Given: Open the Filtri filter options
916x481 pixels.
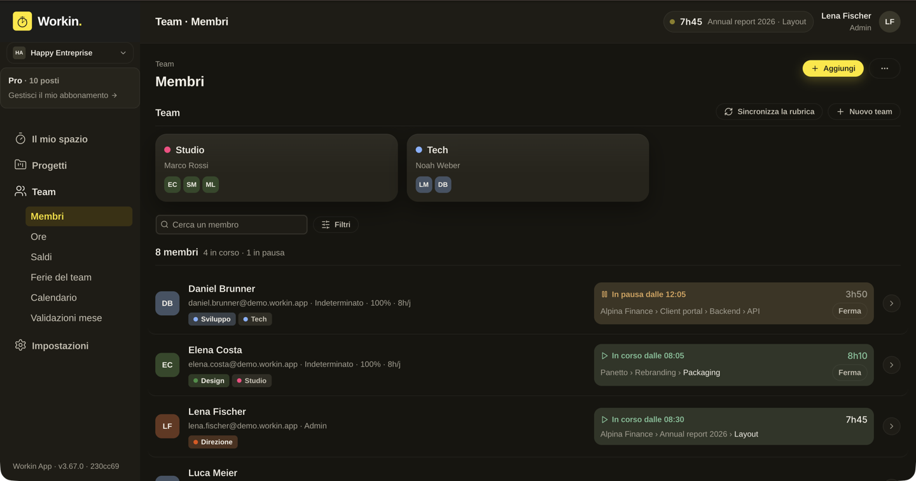Looking at the screenshot, I should pyautogui.click(x=336, y=224).
